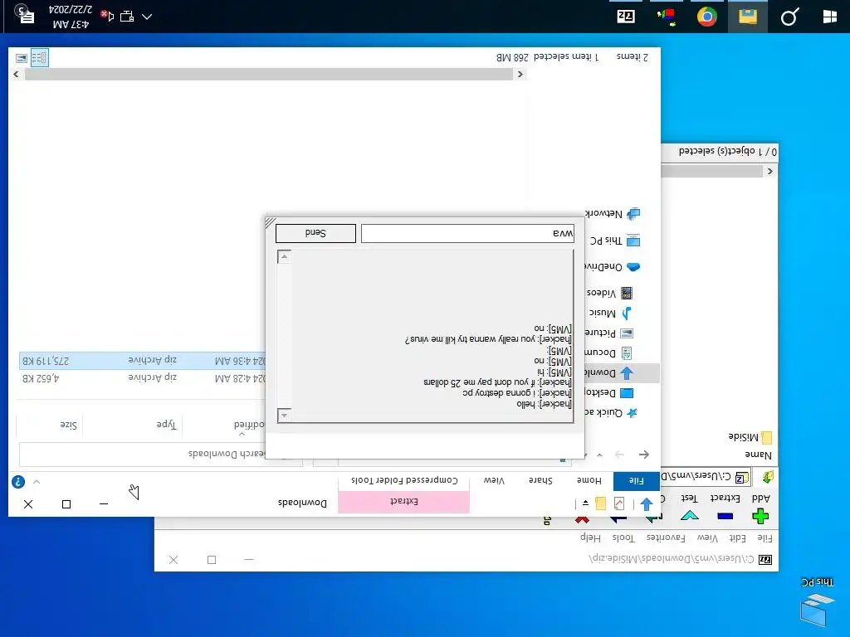Open 7-Zip Help menu

click(x=590, y=537)
